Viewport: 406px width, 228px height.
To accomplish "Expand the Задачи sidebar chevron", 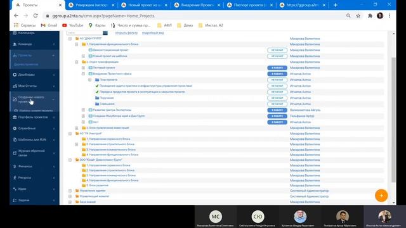I will (54, 200).
